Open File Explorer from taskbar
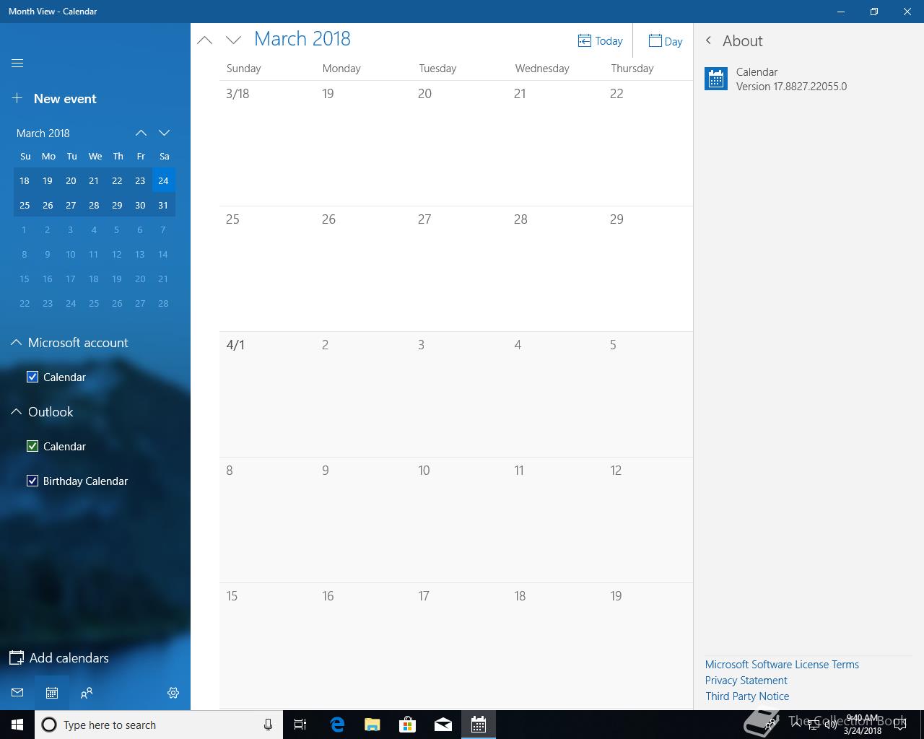This screenshot has width=924, height=739. pyautogui.click(x=372, y=725)
